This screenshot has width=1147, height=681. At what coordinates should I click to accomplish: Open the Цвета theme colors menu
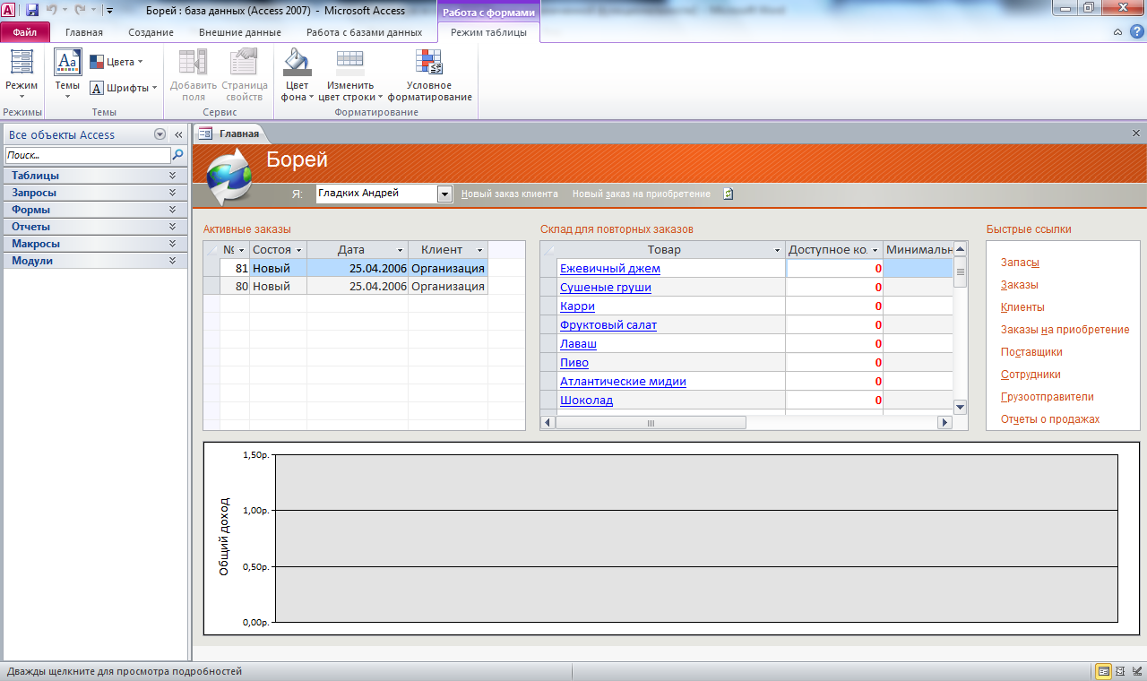(116, 62)
